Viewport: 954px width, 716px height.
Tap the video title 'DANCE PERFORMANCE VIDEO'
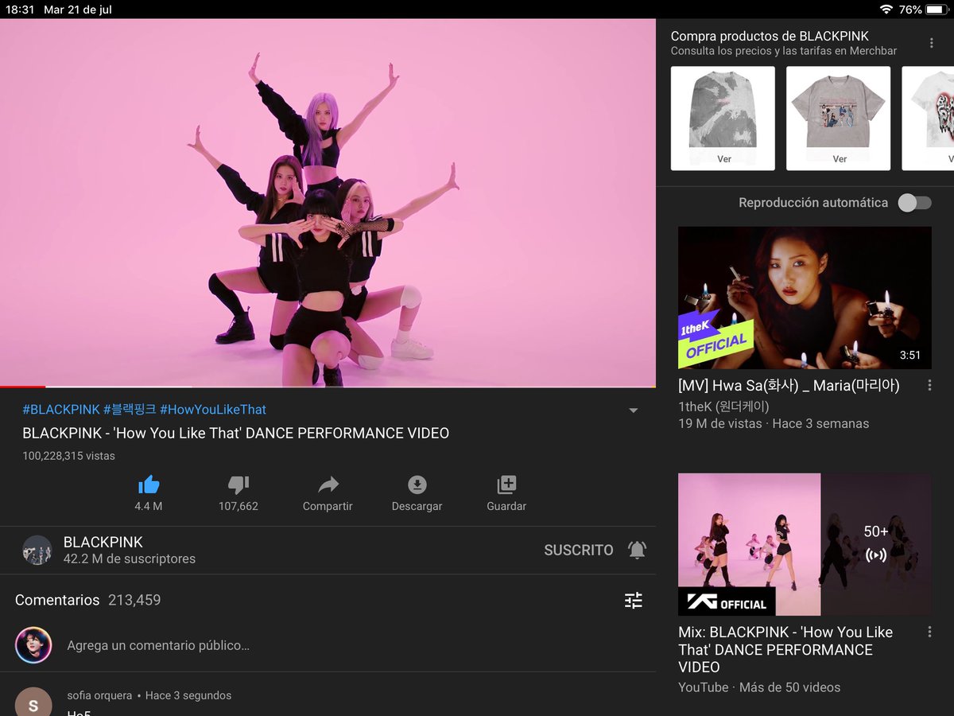pos(235,434)
